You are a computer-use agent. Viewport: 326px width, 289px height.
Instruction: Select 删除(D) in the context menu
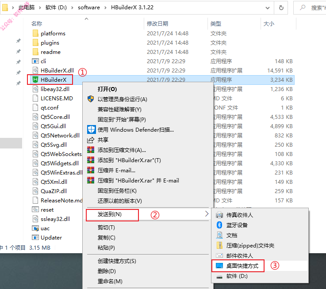[x=107, y=271]
